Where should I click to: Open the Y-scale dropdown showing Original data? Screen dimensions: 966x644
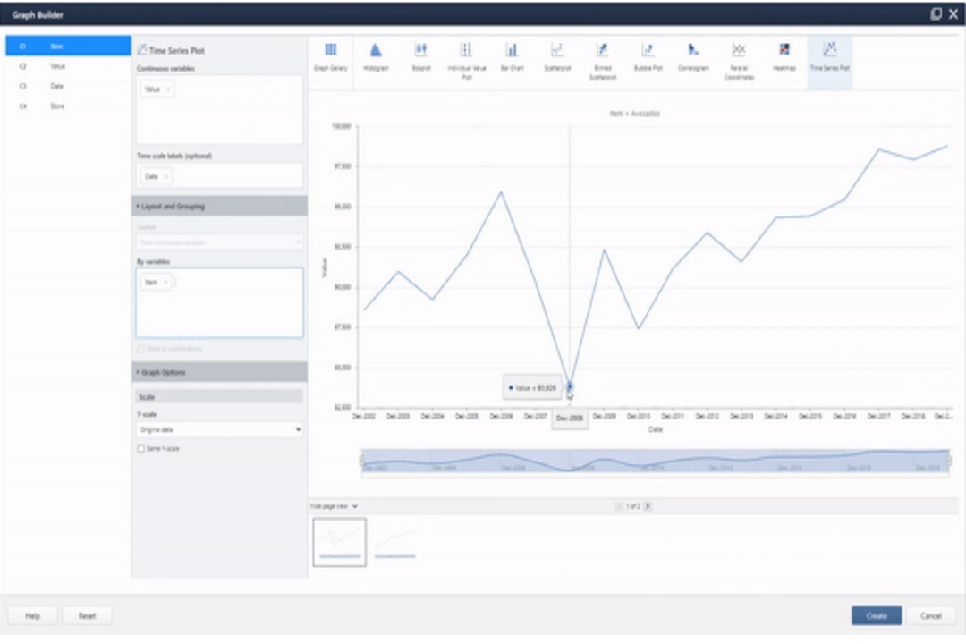(x=217, y=429)
